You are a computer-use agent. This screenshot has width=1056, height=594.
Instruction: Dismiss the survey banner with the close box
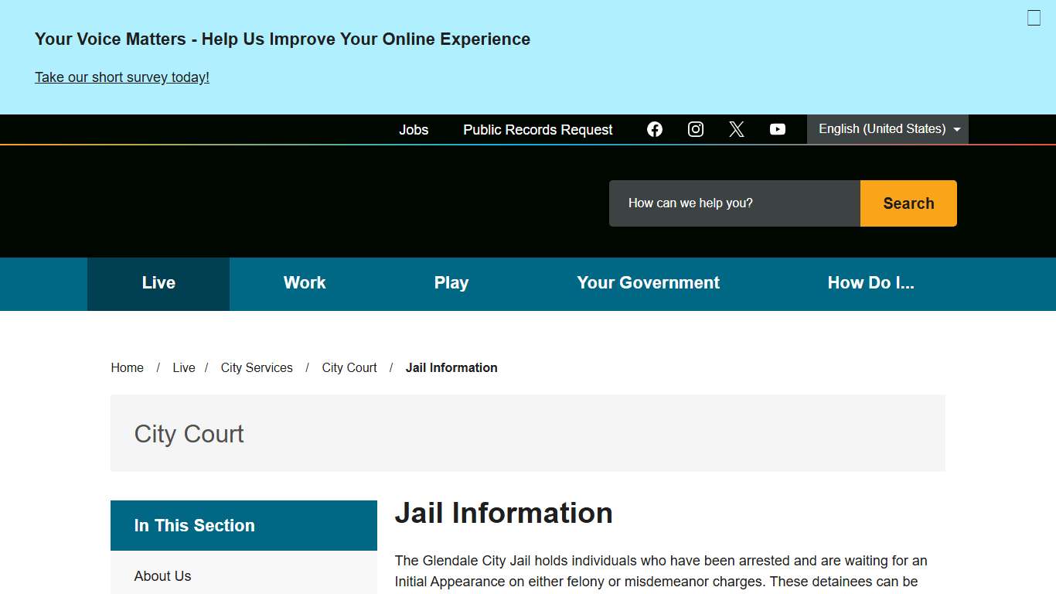(x=1034, y=17)
